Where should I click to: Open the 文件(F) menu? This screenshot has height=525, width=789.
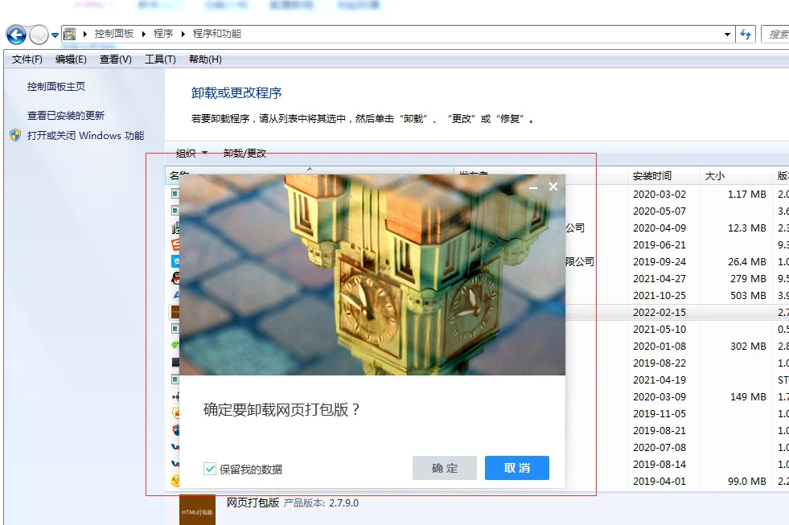tap(27, 59)
